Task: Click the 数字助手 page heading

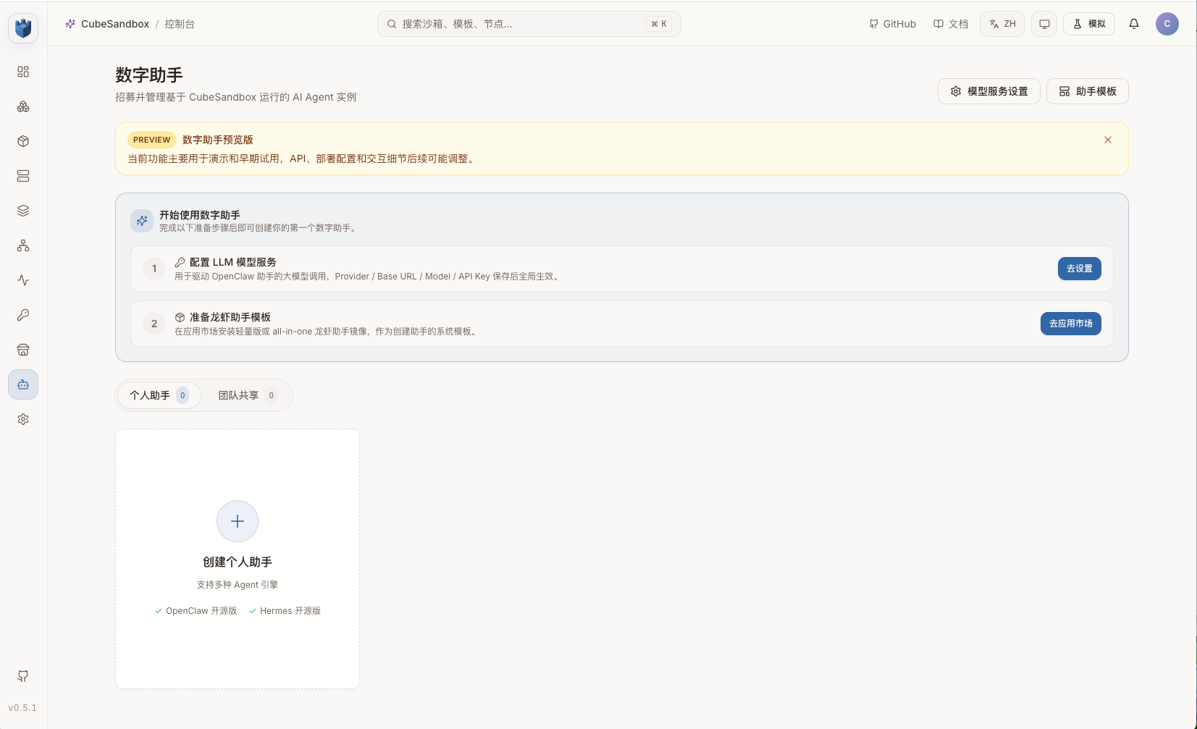Action: click(x=149, y=75)
